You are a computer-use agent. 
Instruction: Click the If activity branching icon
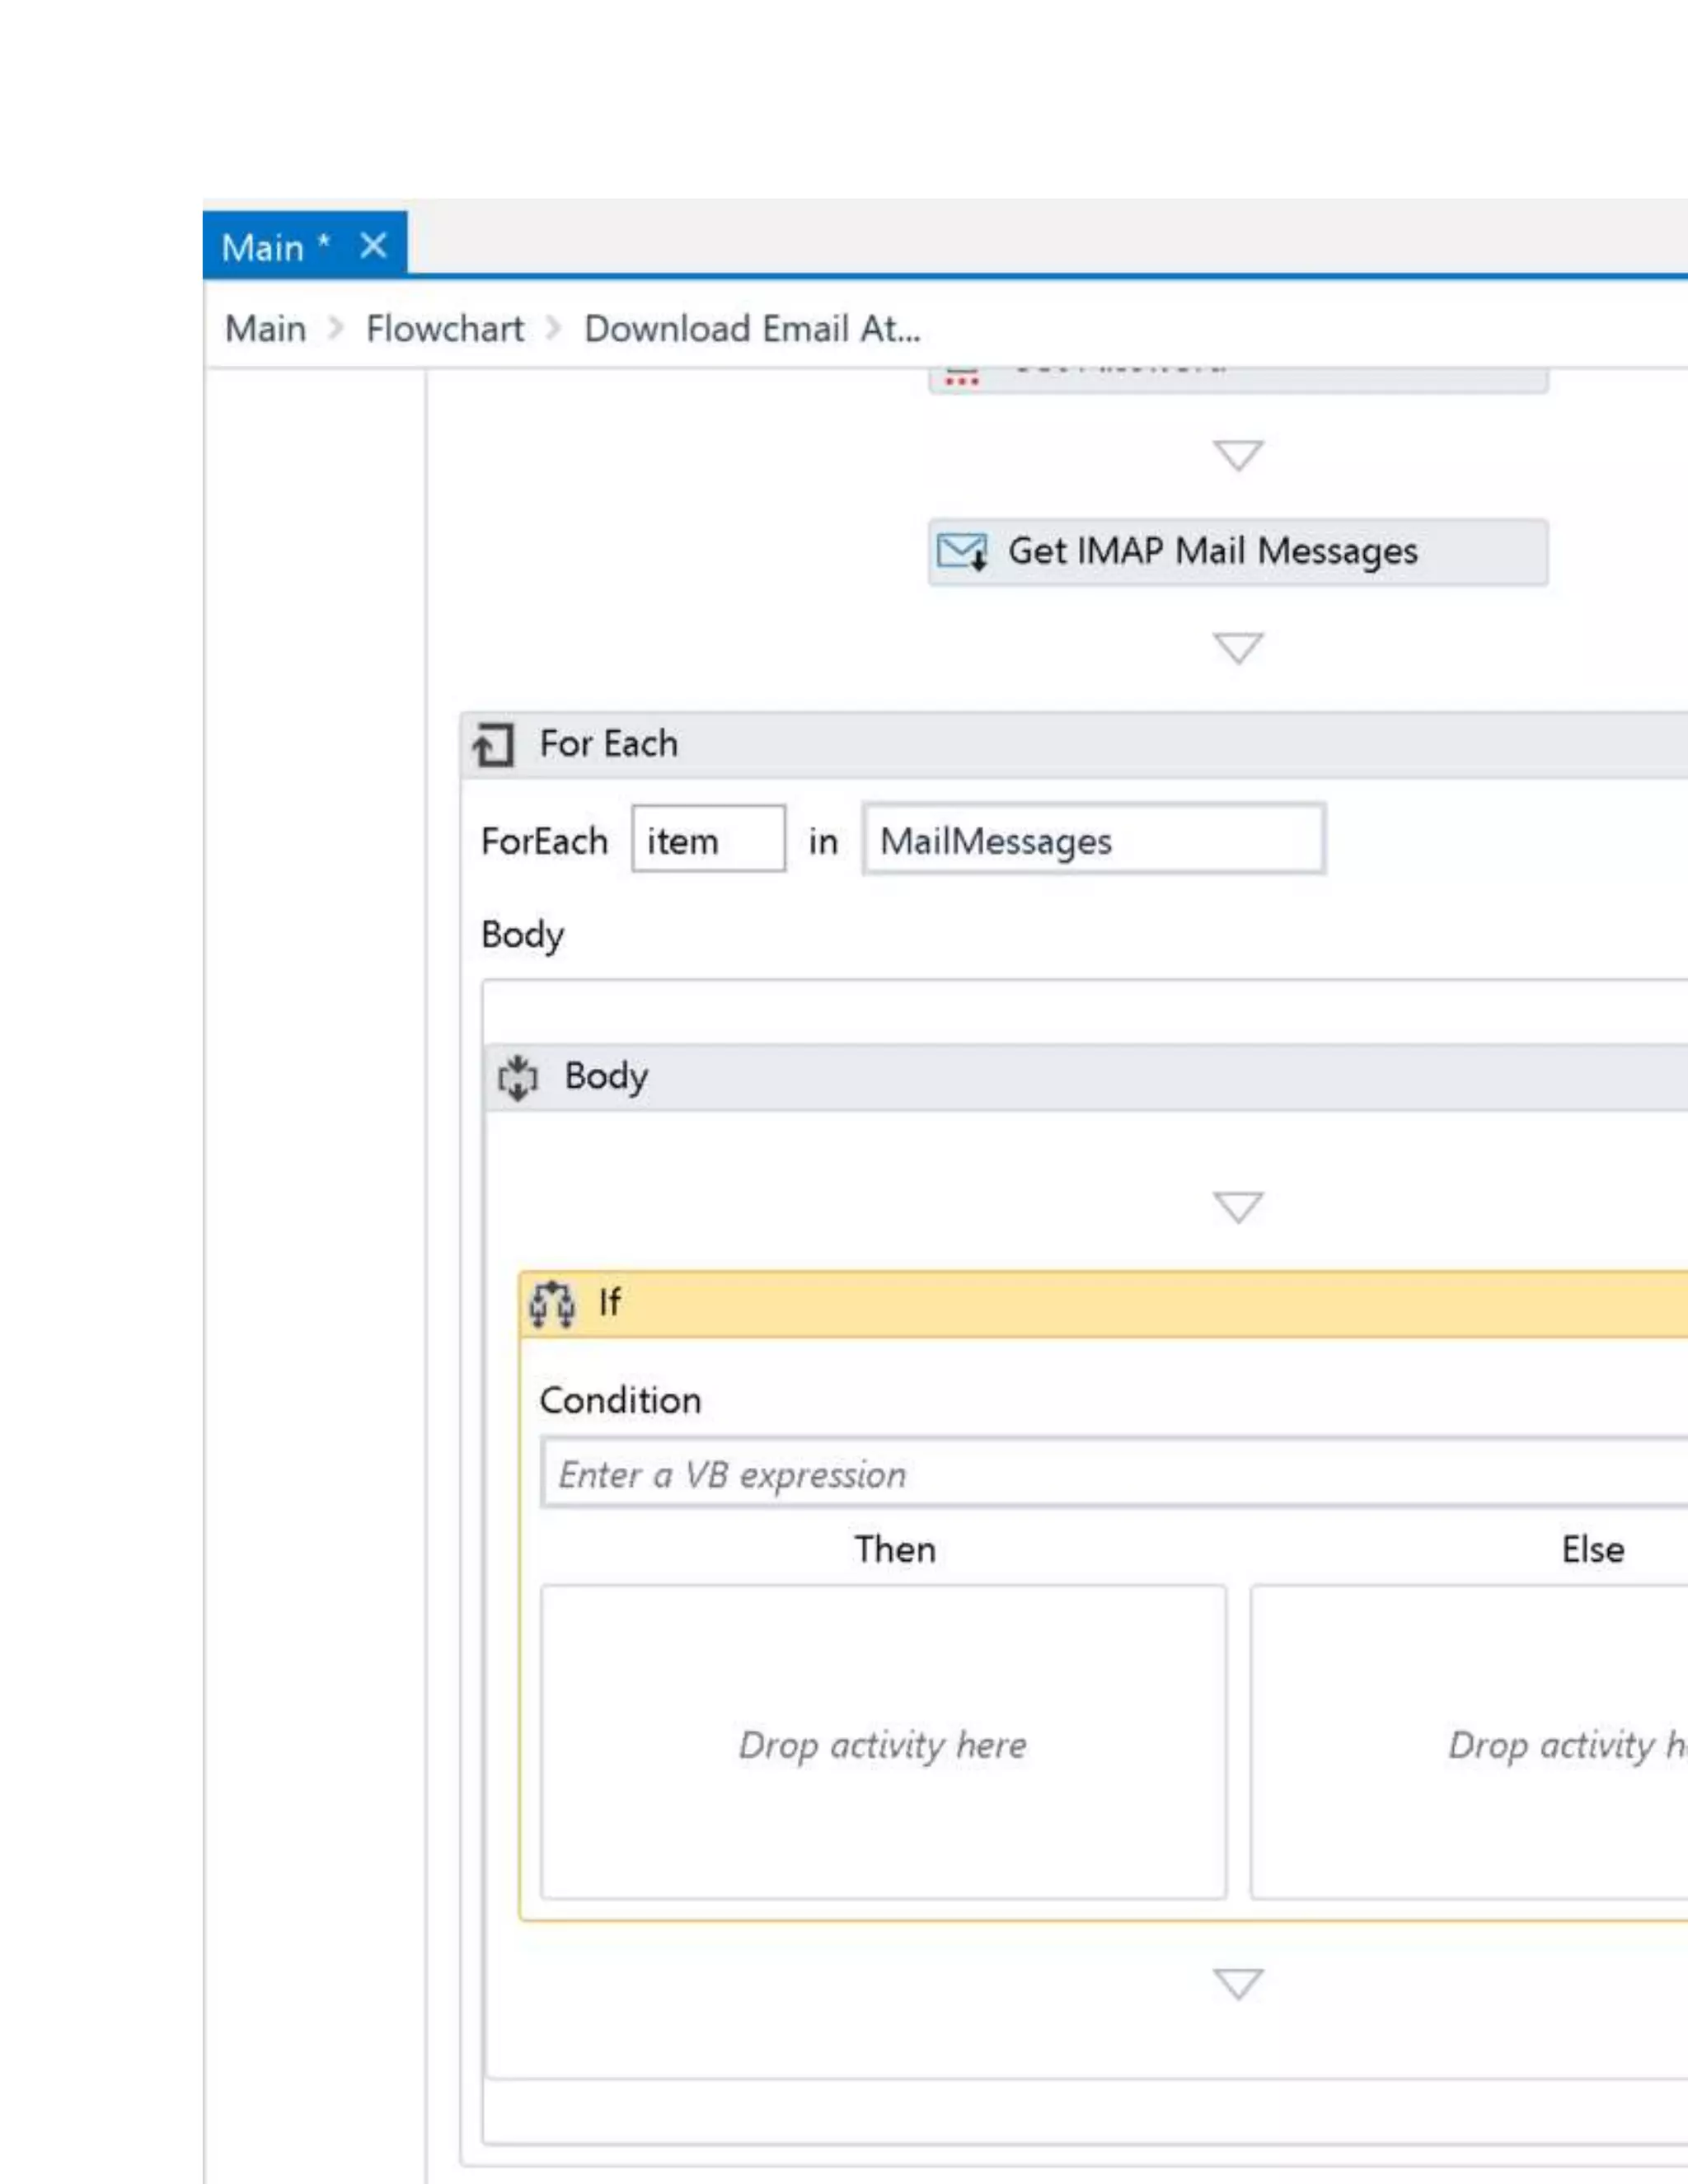(x=552, y=1304)
